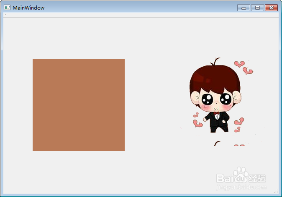Click the MainWindow application icon

tap(7, 7)
